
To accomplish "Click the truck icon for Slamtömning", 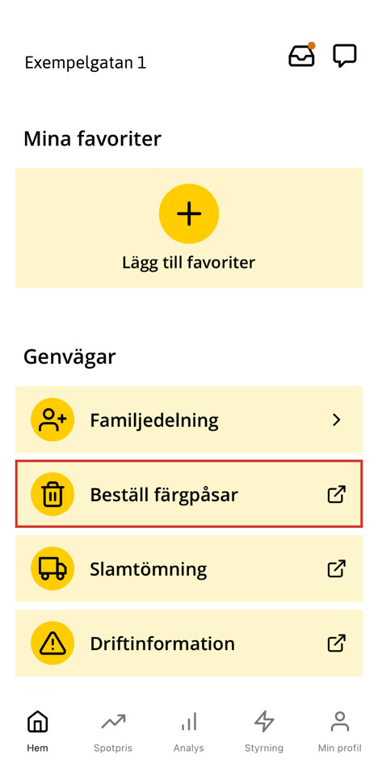I will (x=52, y=568).
